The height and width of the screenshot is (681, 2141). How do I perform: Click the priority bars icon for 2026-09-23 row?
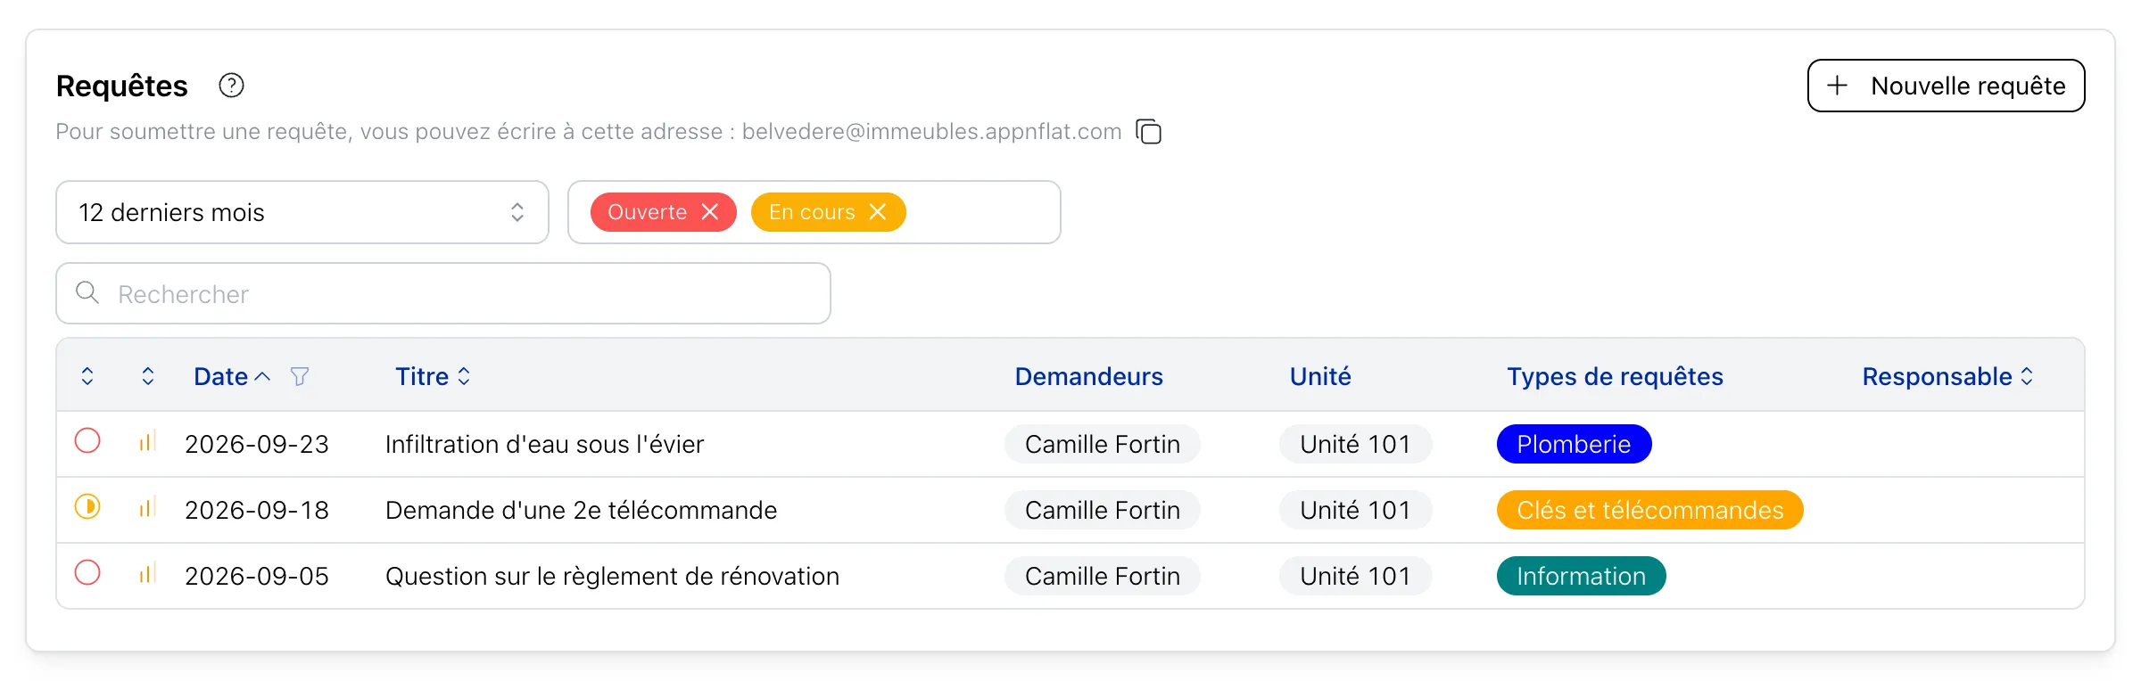tap(147, 441)
